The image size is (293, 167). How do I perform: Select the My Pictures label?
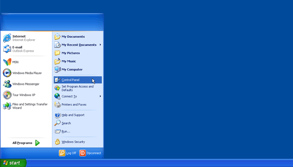point(70,53)
